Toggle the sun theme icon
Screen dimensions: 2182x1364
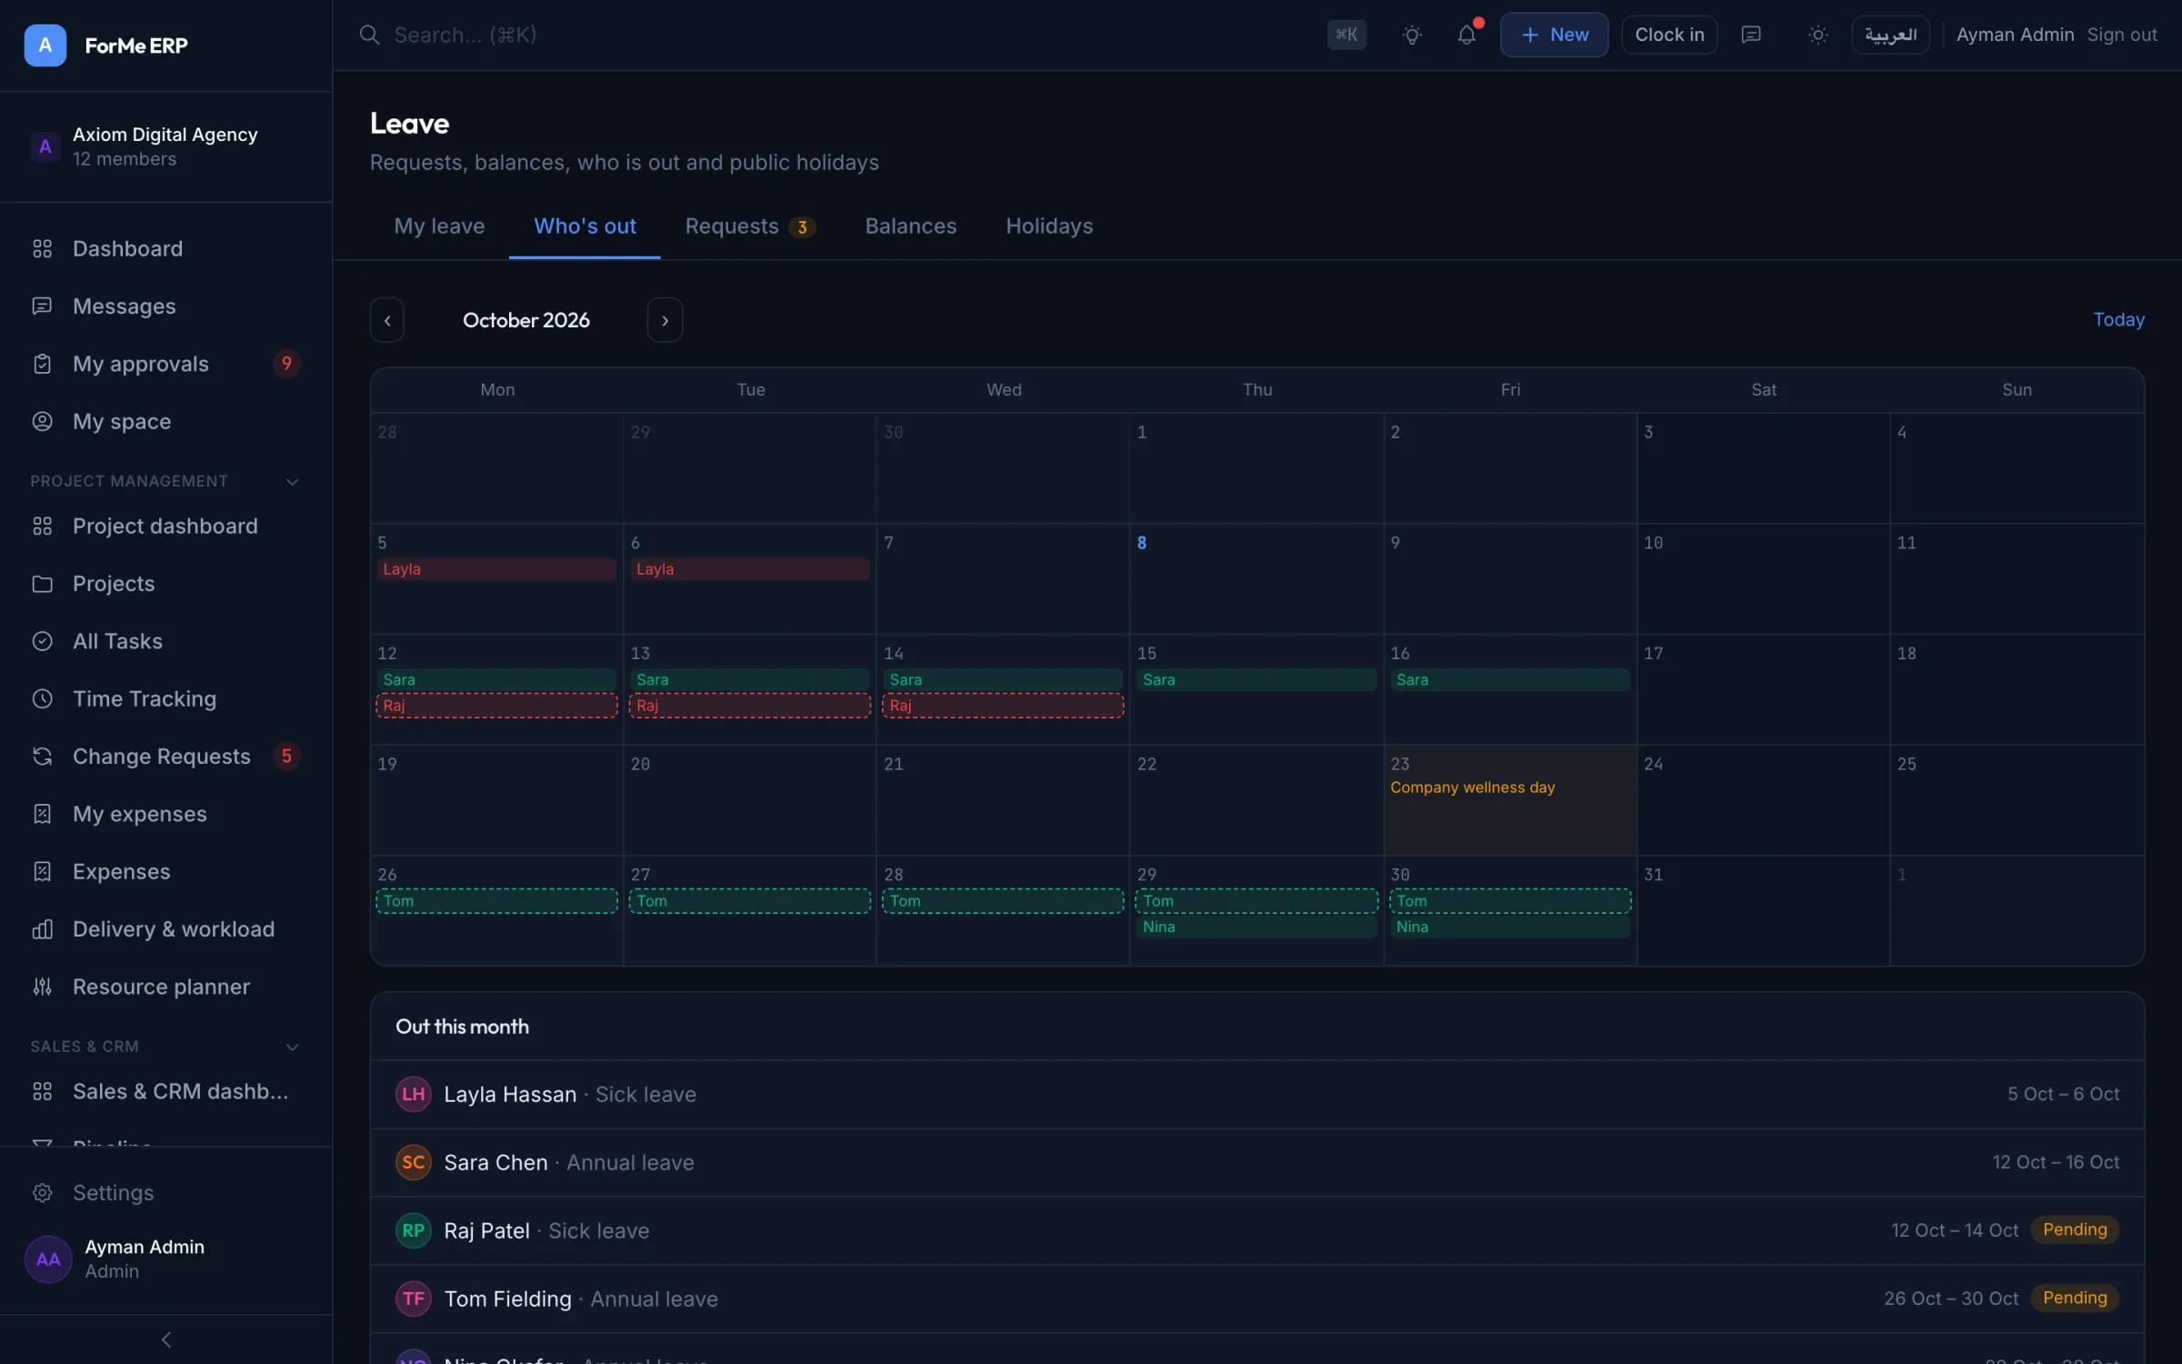point(1817,35)
